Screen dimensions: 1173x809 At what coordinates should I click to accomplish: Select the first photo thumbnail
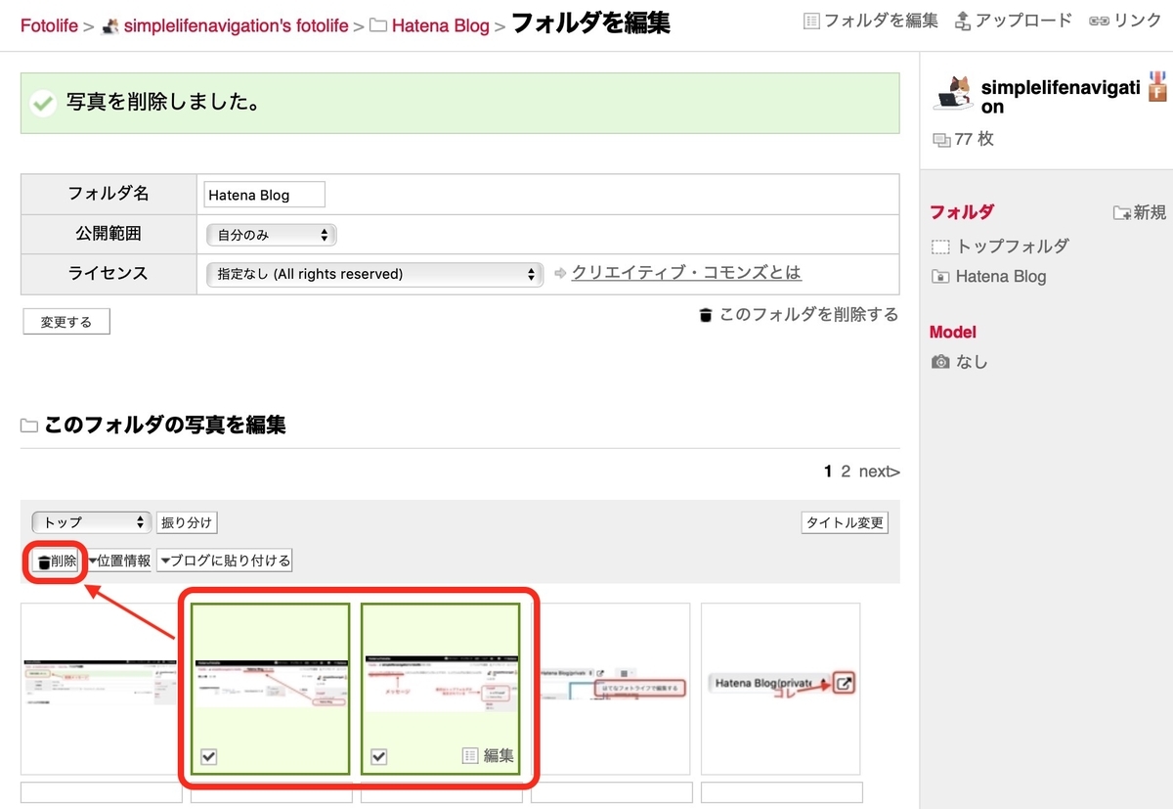pyautogui.click(x=100, y=689)
